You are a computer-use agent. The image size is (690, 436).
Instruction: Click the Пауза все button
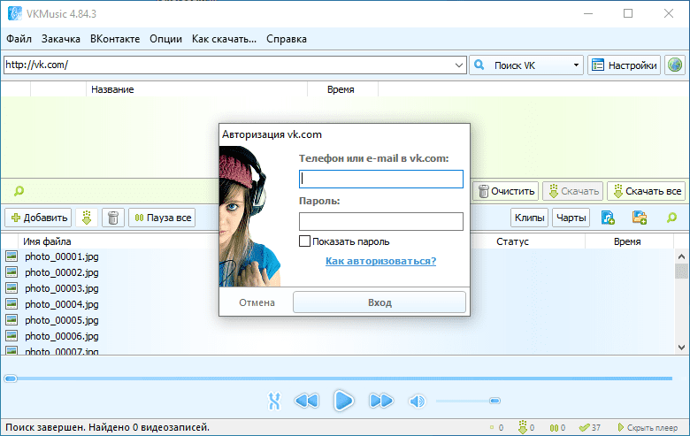coord(163,218)
